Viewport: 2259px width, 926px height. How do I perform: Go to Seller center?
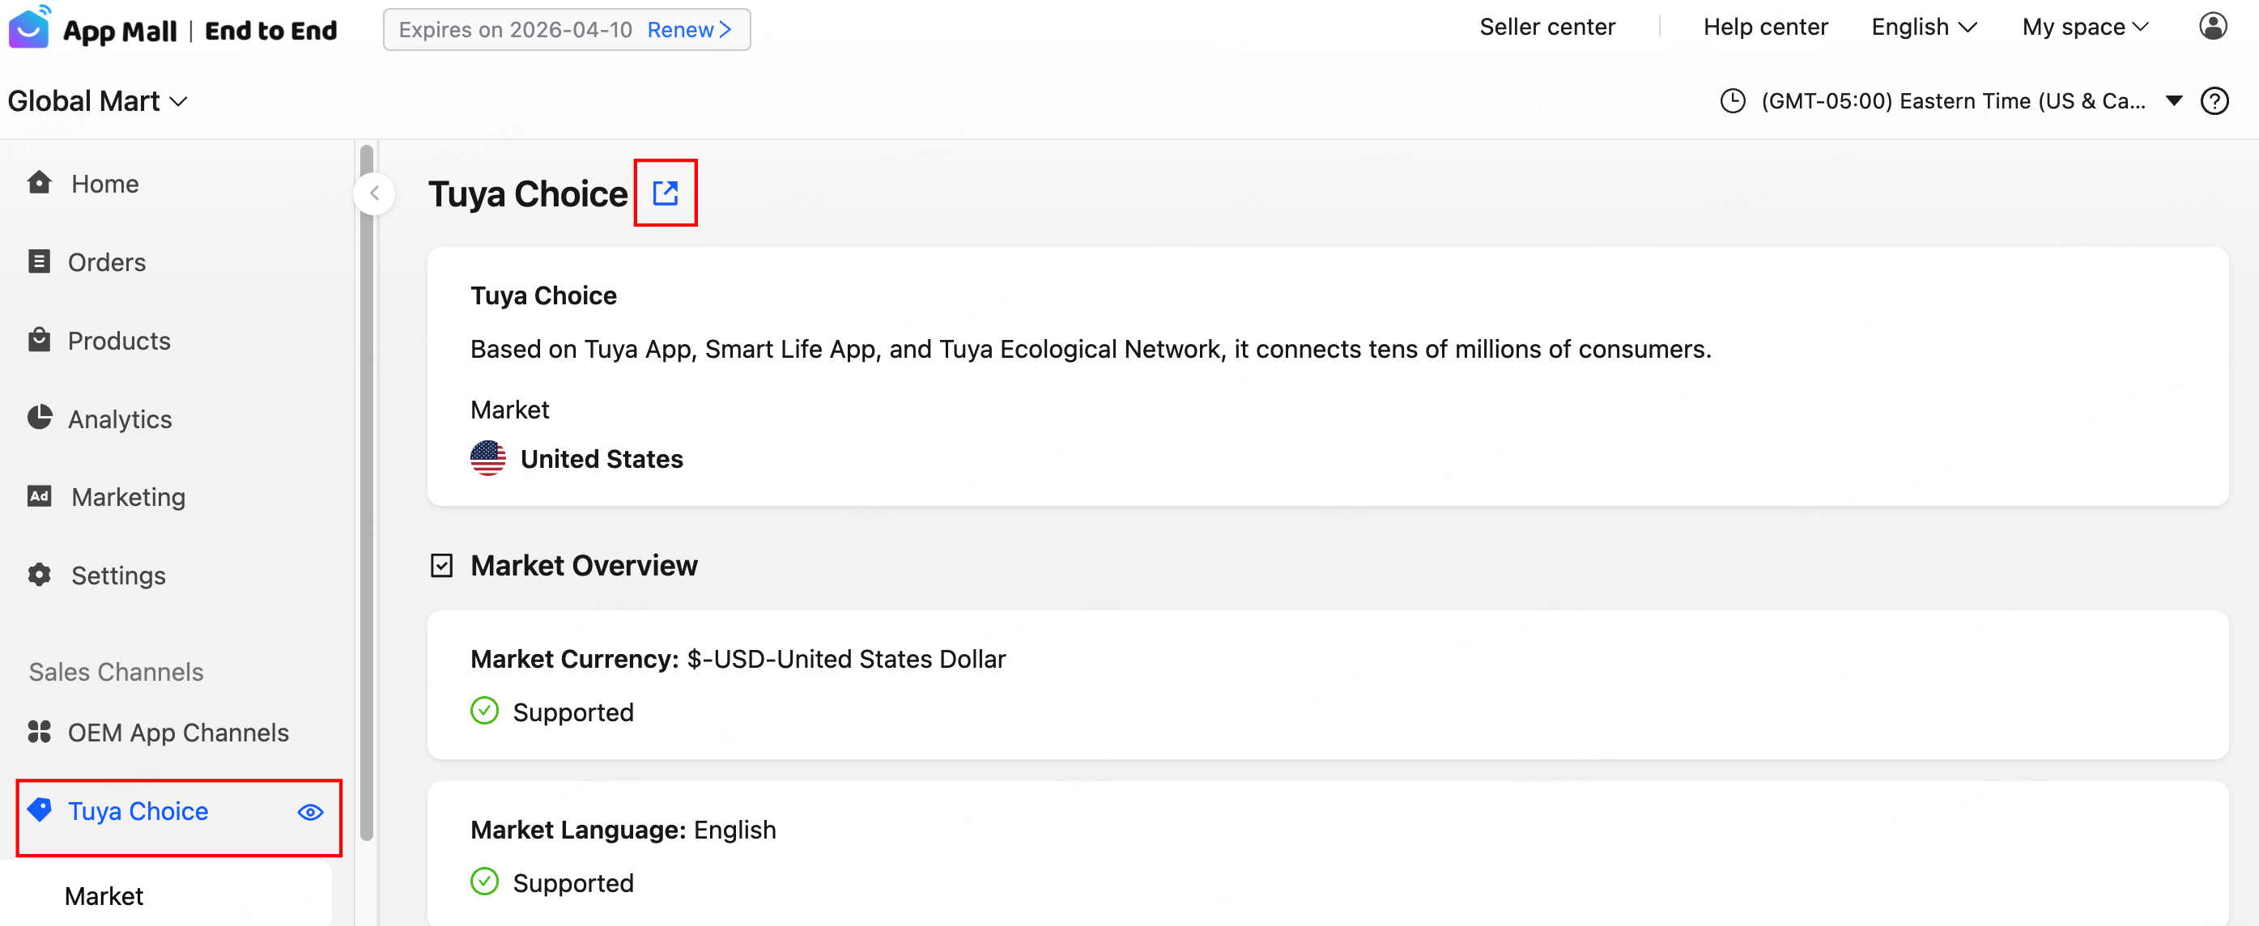coord(1547,28)
